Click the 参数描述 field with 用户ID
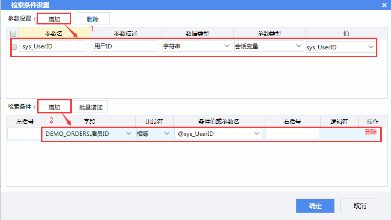Screen dimensions: 391x220 tap(124, 46)
